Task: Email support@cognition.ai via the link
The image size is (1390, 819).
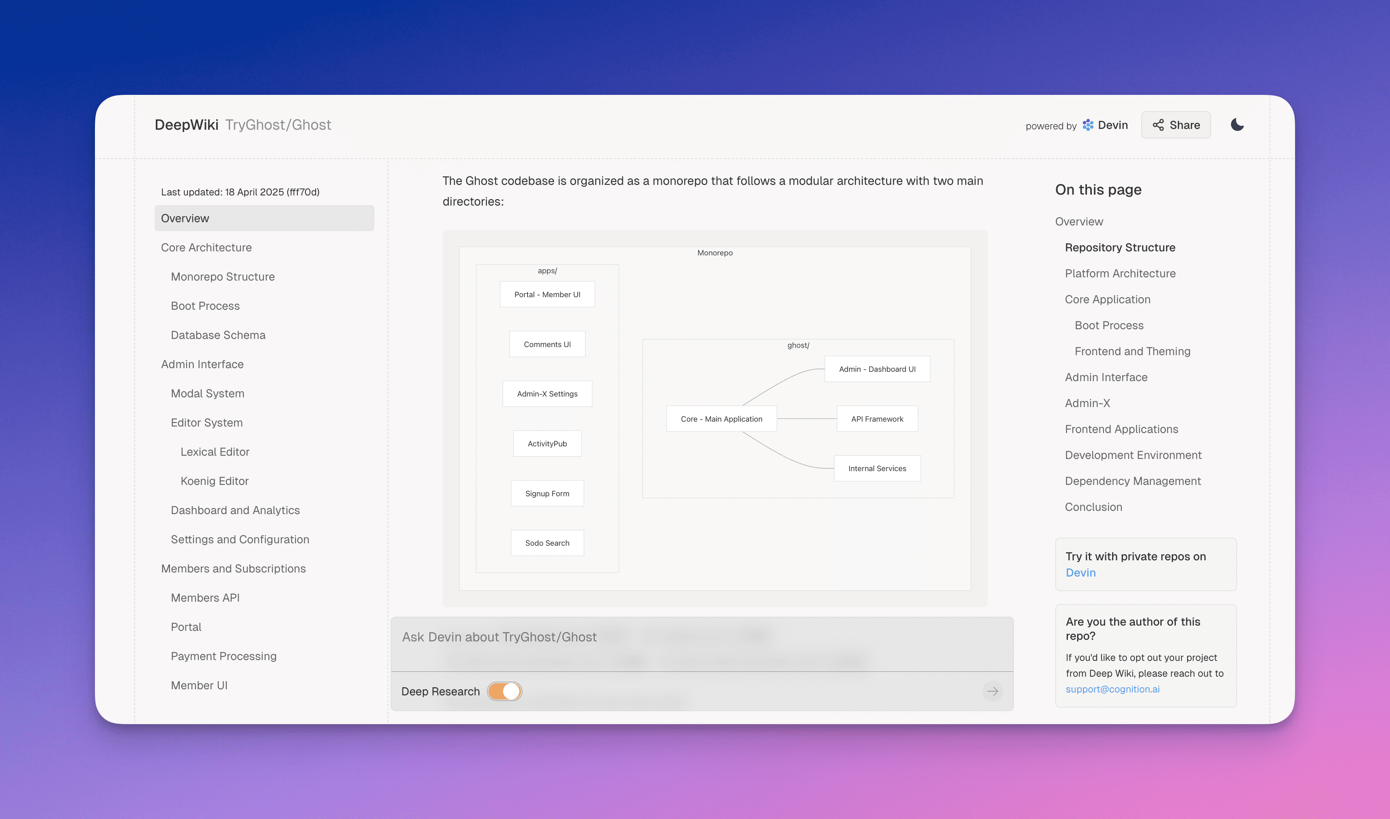Action: tap(1112, 689)
